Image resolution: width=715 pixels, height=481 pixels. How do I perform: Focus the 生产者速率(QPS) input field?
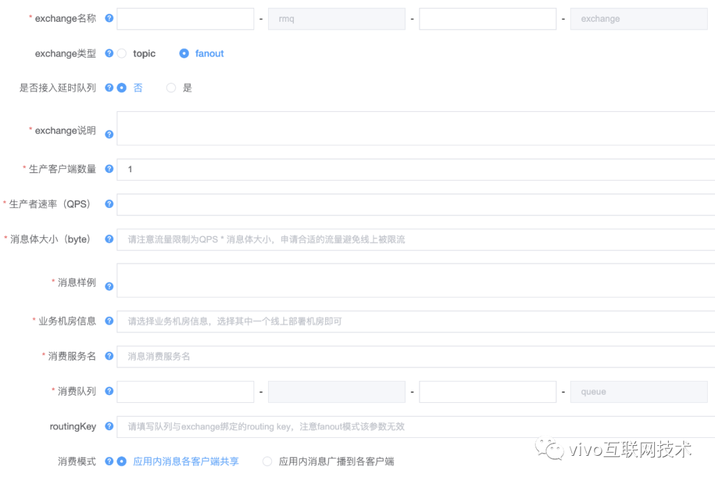tap(416, 205)
